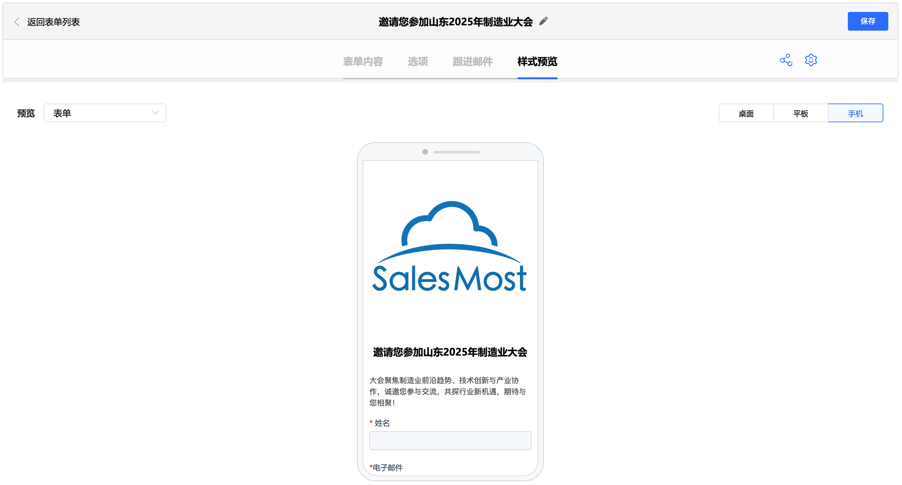
Task: Switch preview to 平板 mode
Action: 801,113
